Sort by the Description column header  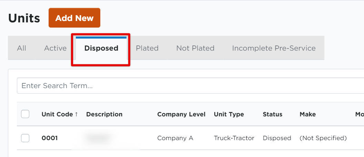104,114
